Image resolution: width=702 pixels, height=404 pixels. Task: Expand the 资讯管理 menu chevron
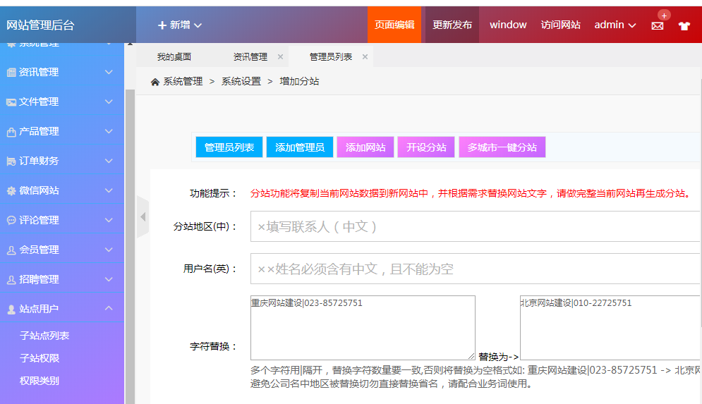pyautogui.click(x=109, y=72)
